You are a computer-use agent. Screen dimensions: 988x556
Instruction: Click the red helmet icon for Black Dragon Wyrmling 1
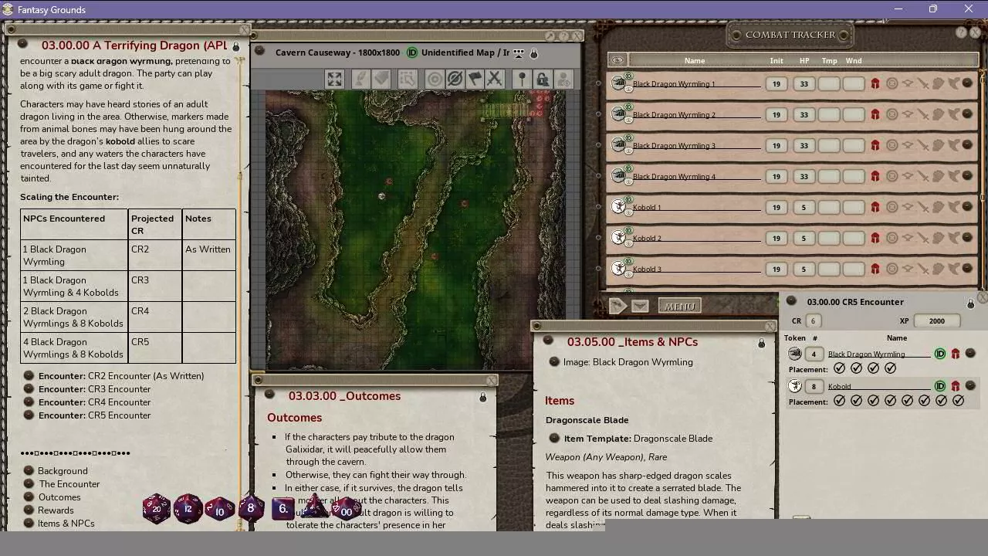875,83
